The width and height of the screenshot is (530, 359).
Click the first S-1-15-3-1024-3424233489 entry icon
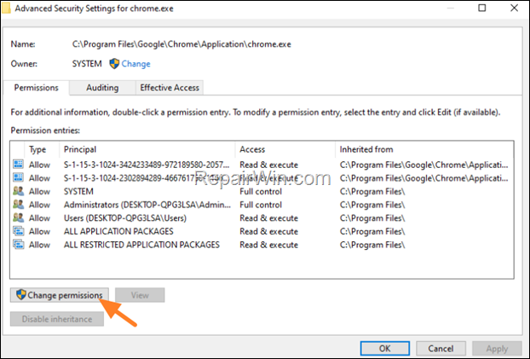pyautogui.click(x=18, y=165)
